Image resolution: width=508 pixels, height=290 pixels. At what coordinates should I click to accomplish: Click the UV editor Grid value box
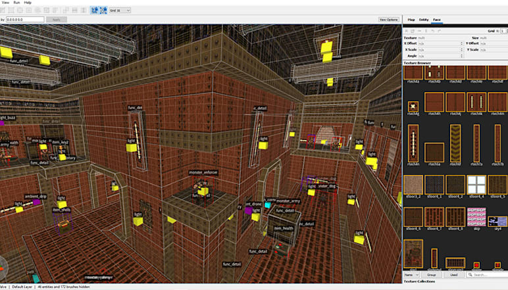[x=504, y=31]
